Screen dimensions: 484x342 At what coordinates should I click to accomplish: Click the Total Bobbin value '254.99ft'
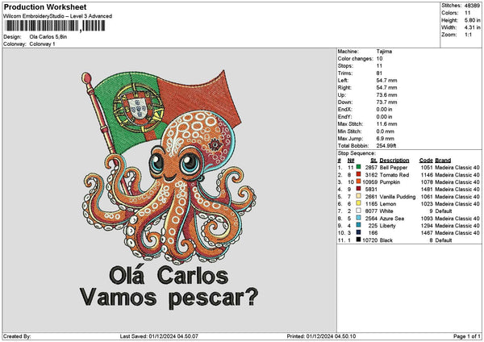coord(386,146)
